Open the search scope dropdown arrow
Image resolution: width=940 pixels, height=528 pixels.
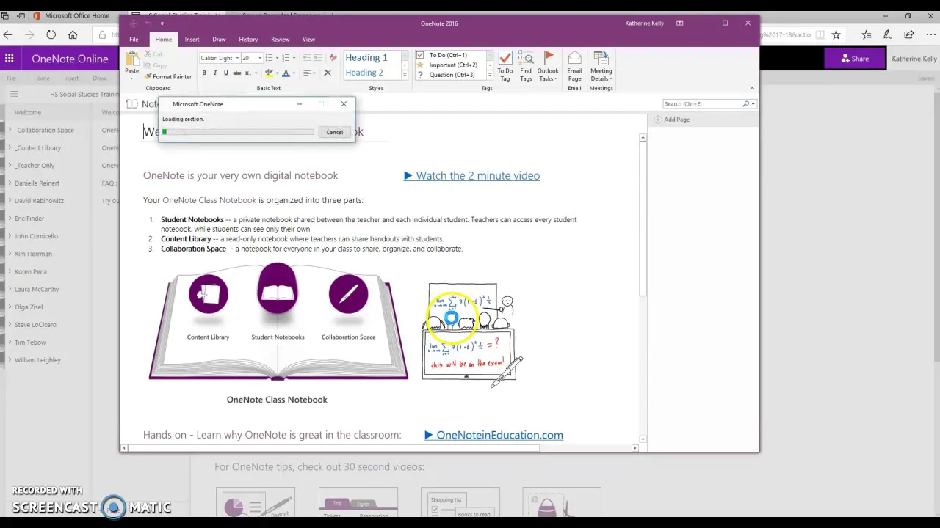click(x=753, y=104)
